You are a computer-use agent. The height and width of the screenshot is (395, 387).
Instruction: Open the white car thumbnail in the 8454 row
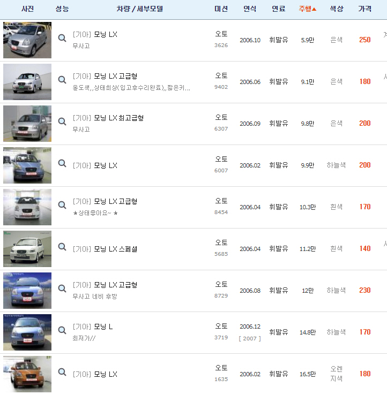[27, 207]
